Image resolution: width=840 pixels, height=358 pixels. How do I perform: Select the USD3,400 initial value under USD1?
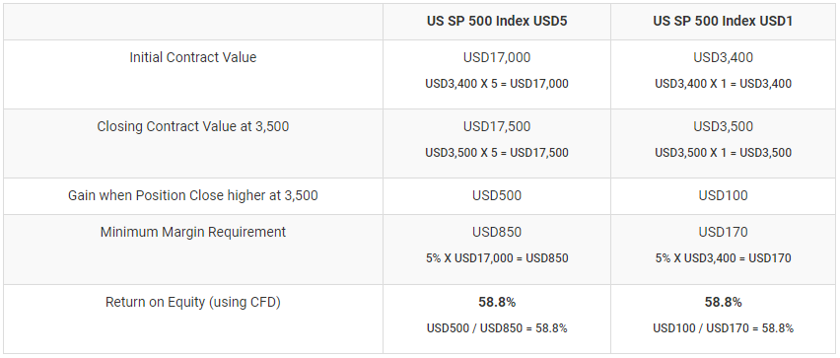tap(723, 57)
